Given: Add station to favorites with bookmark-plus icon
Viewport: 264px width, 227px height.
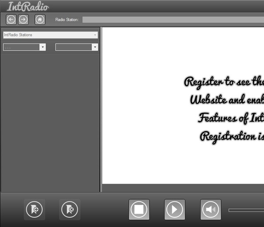Looking at the screenshot, I should 34,210.
